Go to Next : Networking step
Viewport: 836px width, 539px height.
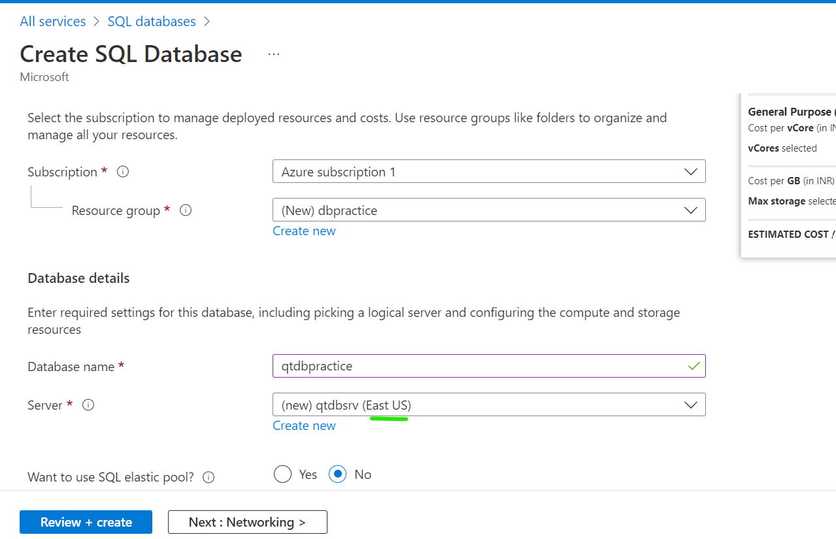pos(248,522)
